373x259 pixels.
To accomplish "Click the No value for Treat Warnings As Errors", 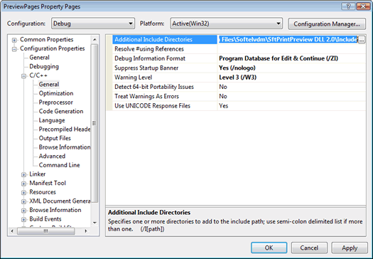I will click(291, 96).
